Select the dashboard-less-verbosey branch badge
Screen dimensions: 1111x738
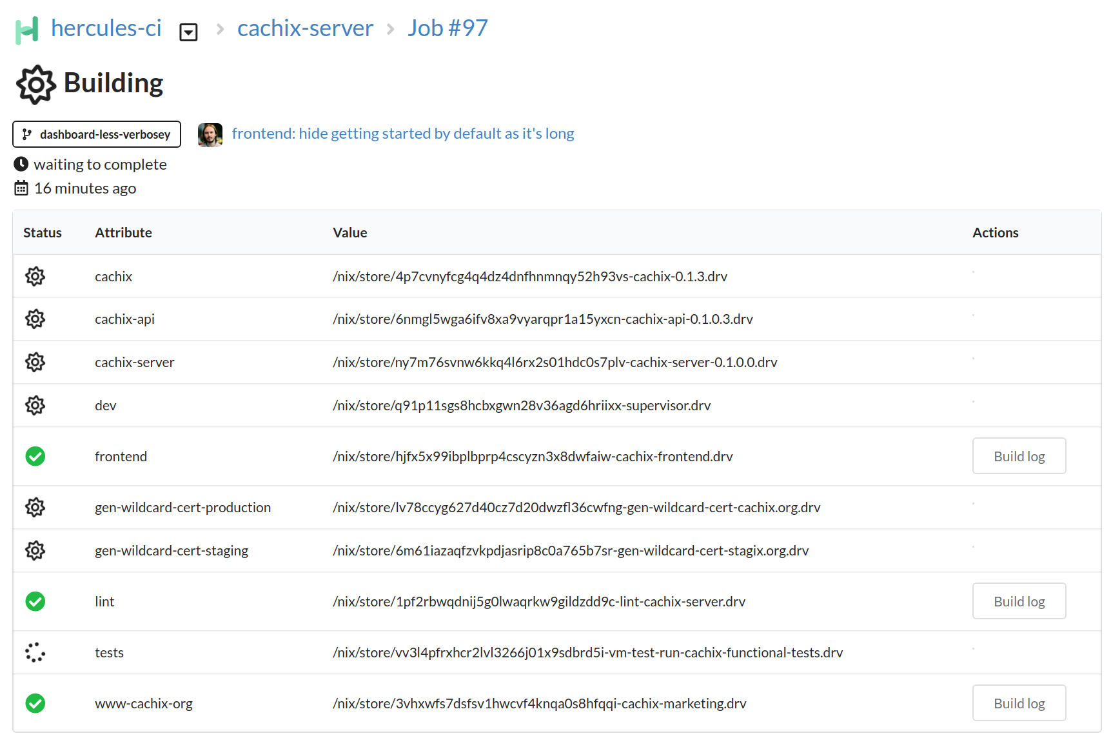(97, 134)
